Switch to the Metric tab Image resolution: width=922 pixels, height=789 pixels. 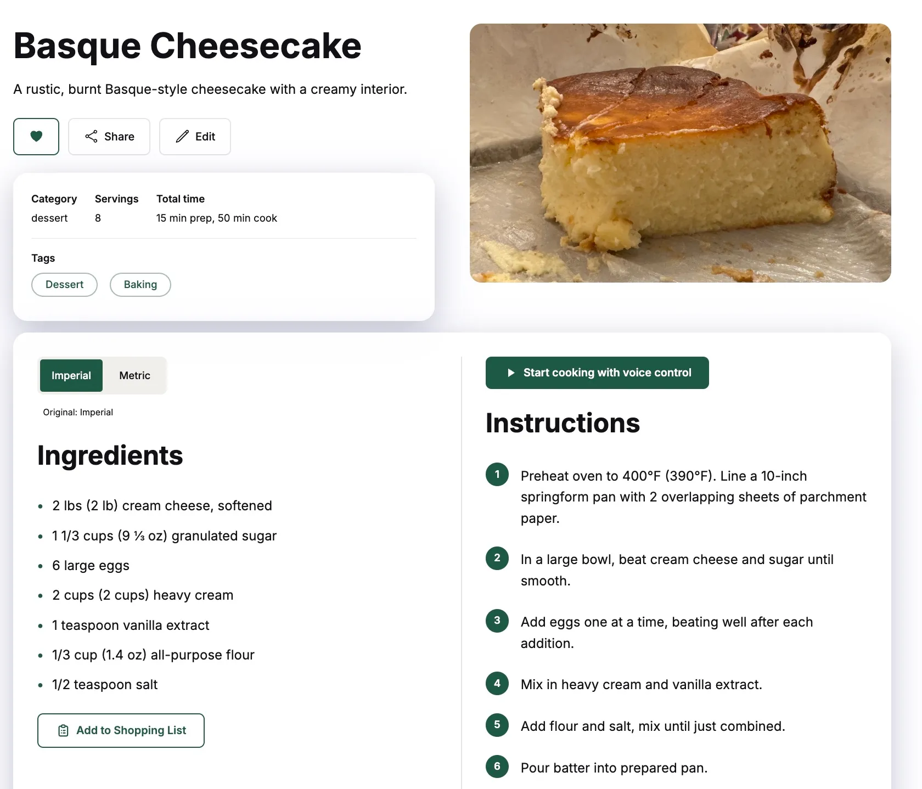click(x=134, y=375)
